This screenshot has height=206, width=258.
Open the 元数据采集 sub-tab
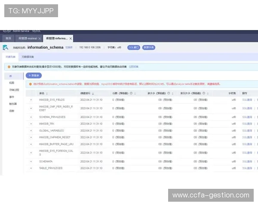point(28,57)
